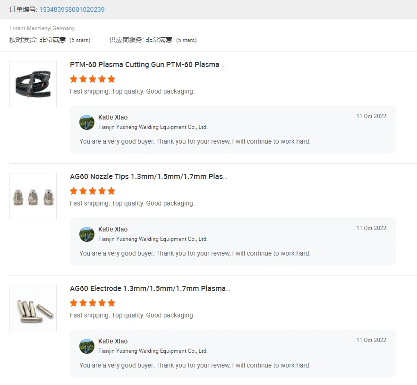Click the PTM-60 review's first star
The height and width of the screenshot is (385, 417).
(x=74, y=79)
